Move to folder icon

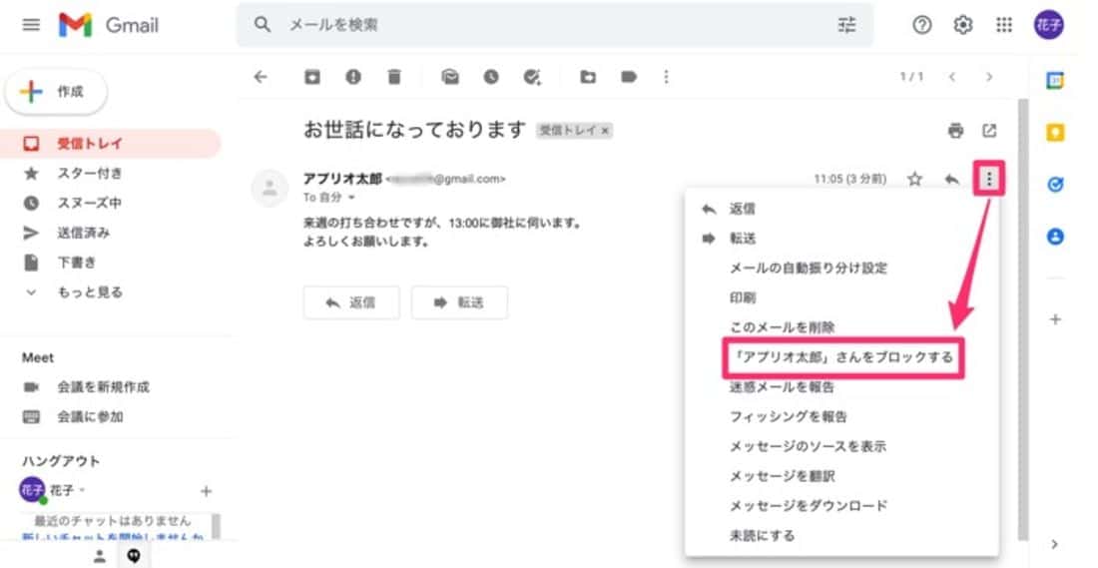pyautogui.click(x=588, y=77)
